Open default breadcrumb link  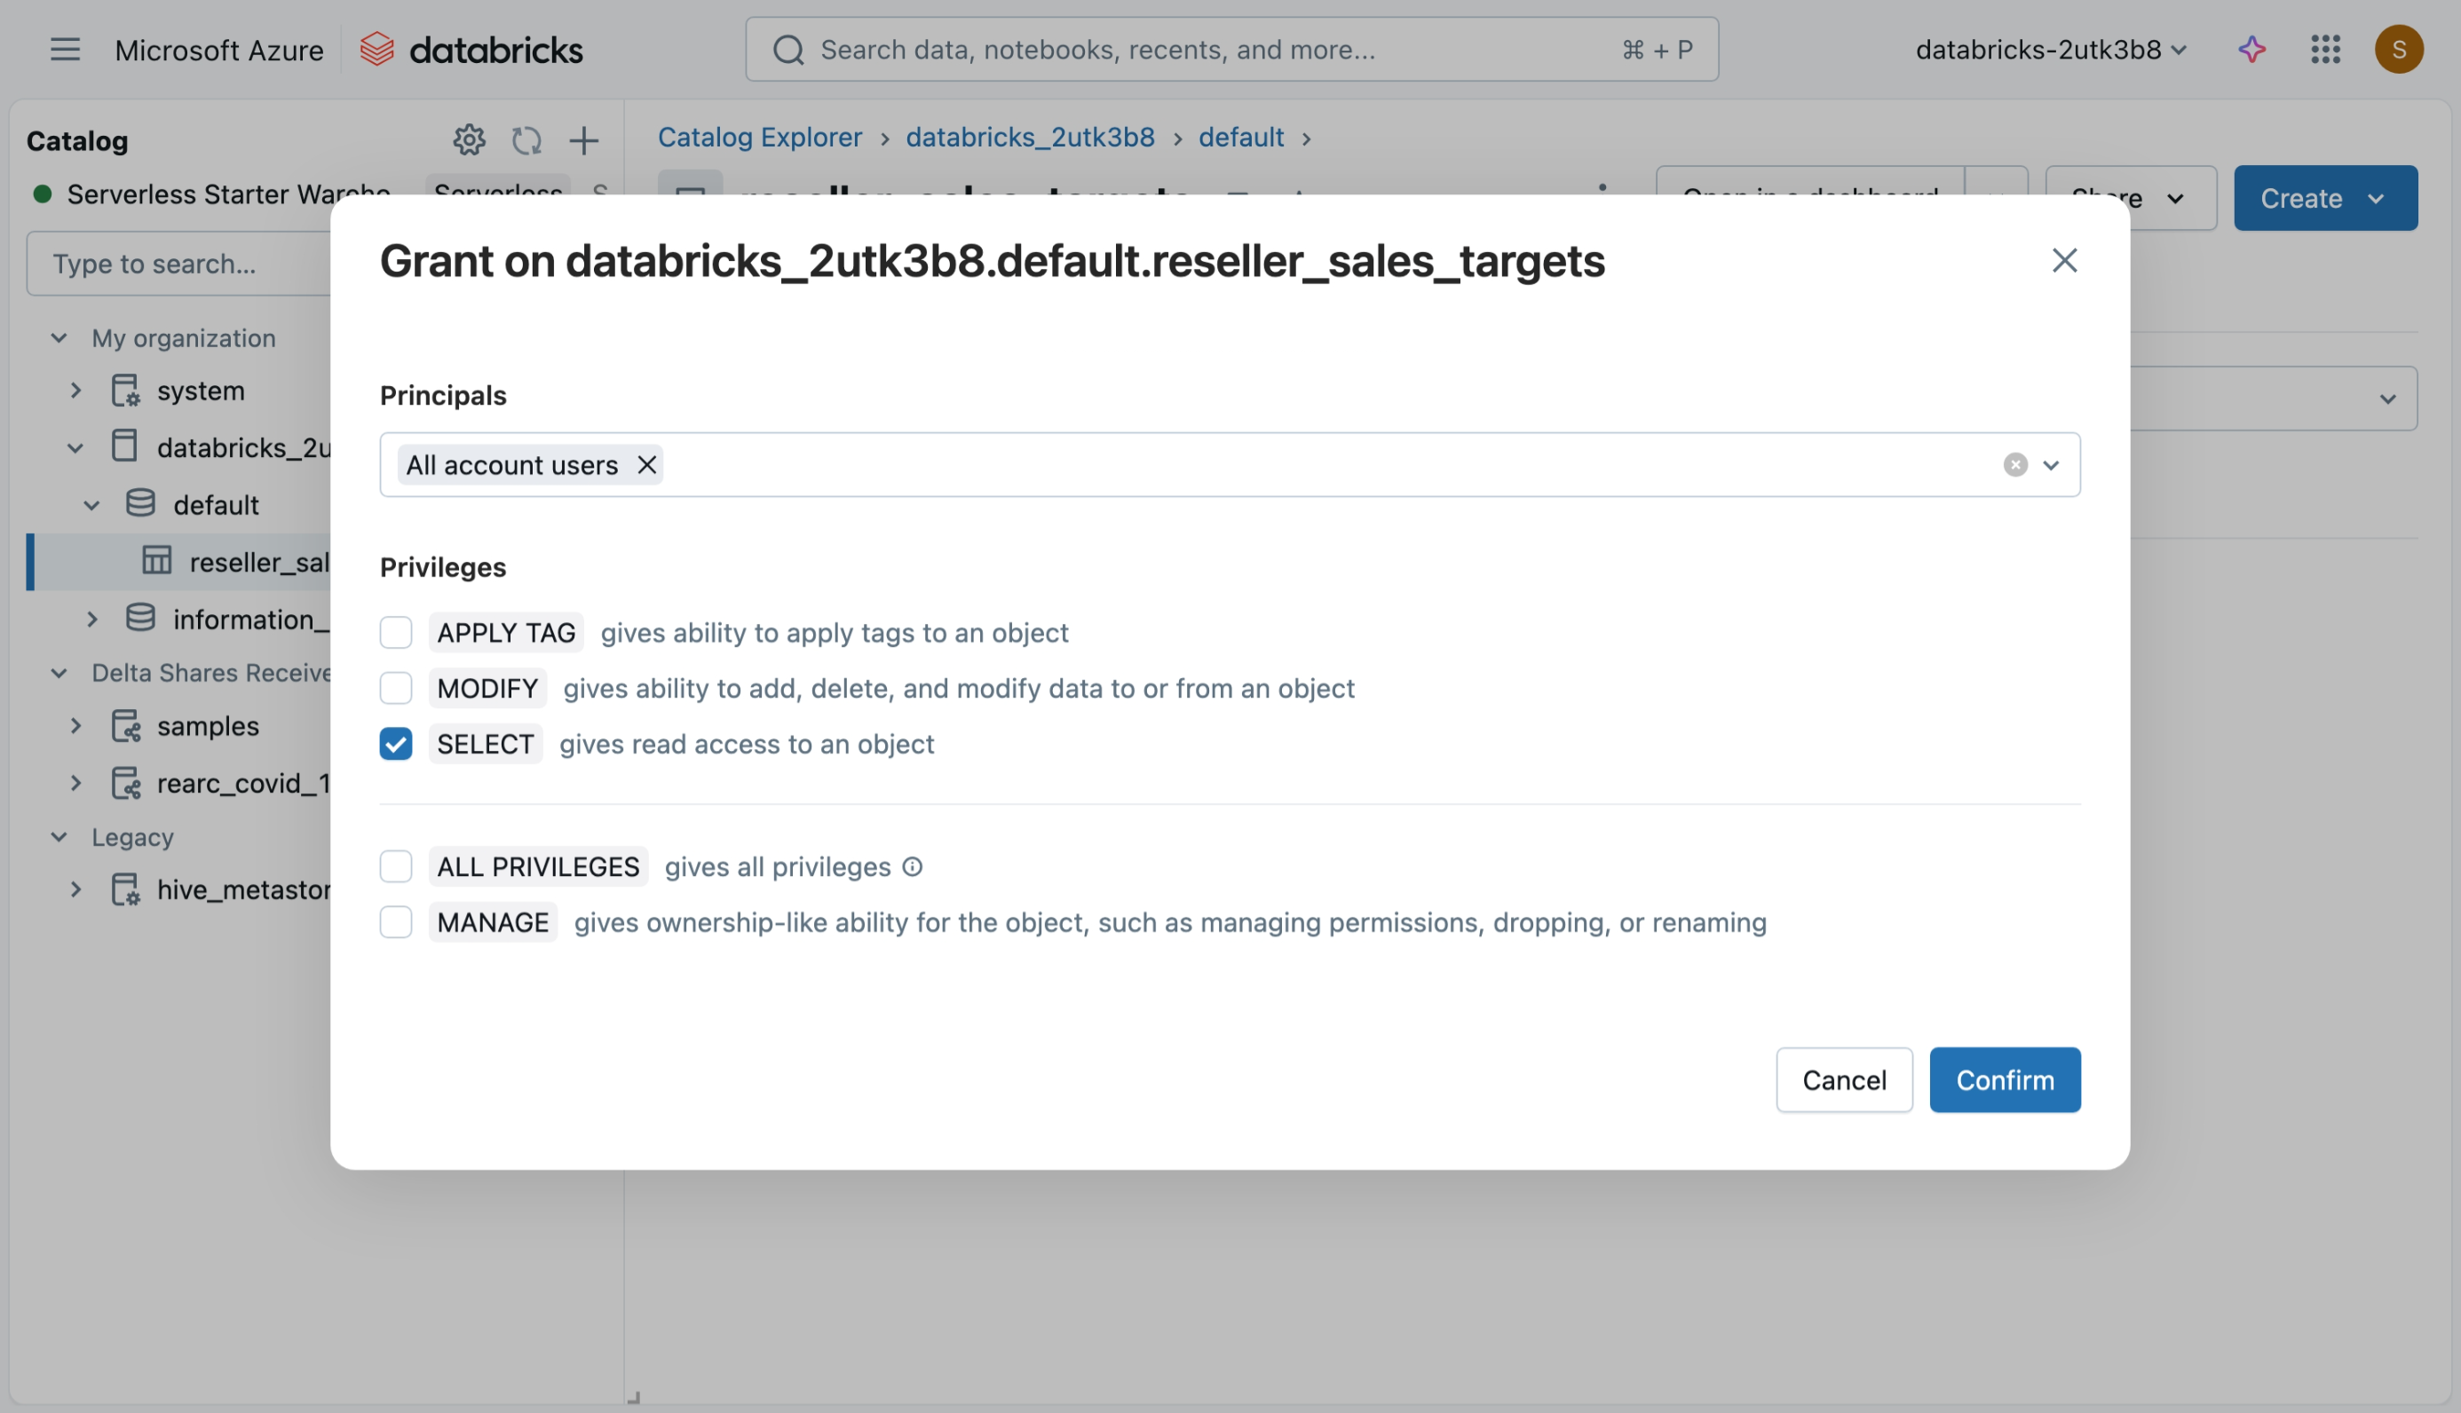tap(1240, 137)
